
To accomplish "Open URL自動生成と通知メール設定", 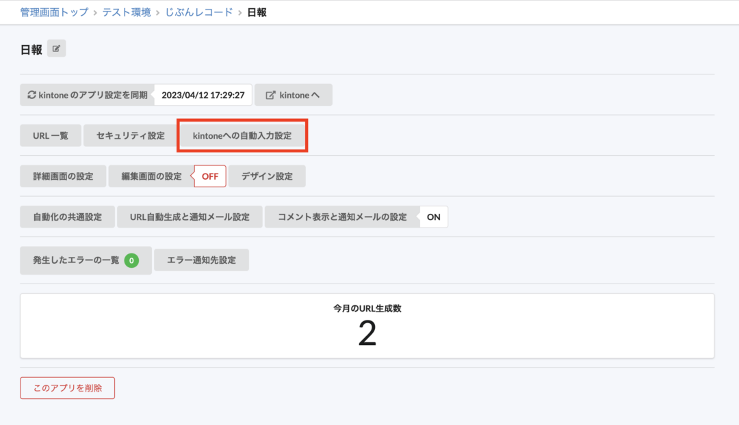I will 189,217.
